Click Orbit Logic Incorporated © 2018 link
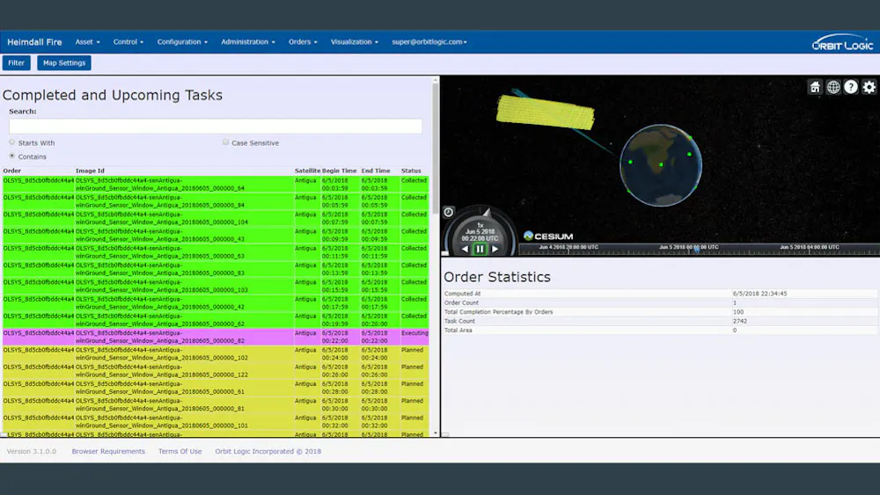Image resolution: width=880 pixels, height=495 pixels. click(x=268, y=451)
